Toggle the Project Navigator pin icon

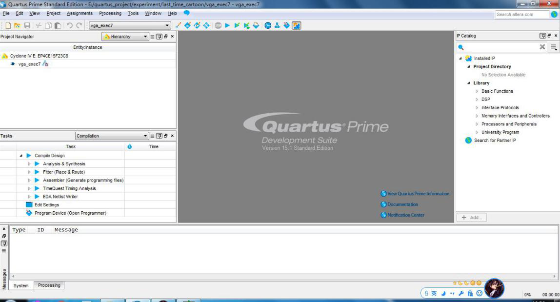[160, 37]
